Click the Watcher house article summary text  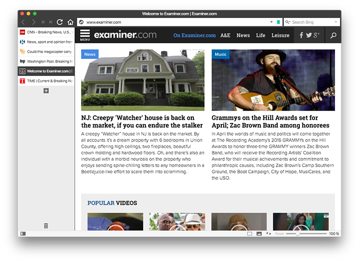coord(143,153)
